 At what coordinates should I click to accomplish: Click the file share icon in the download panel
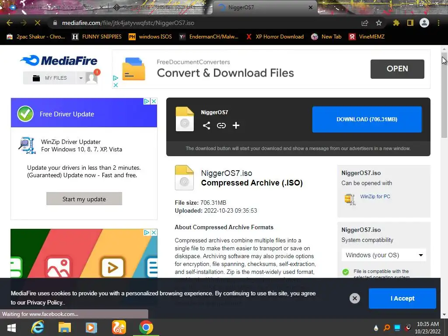(206, 126)
